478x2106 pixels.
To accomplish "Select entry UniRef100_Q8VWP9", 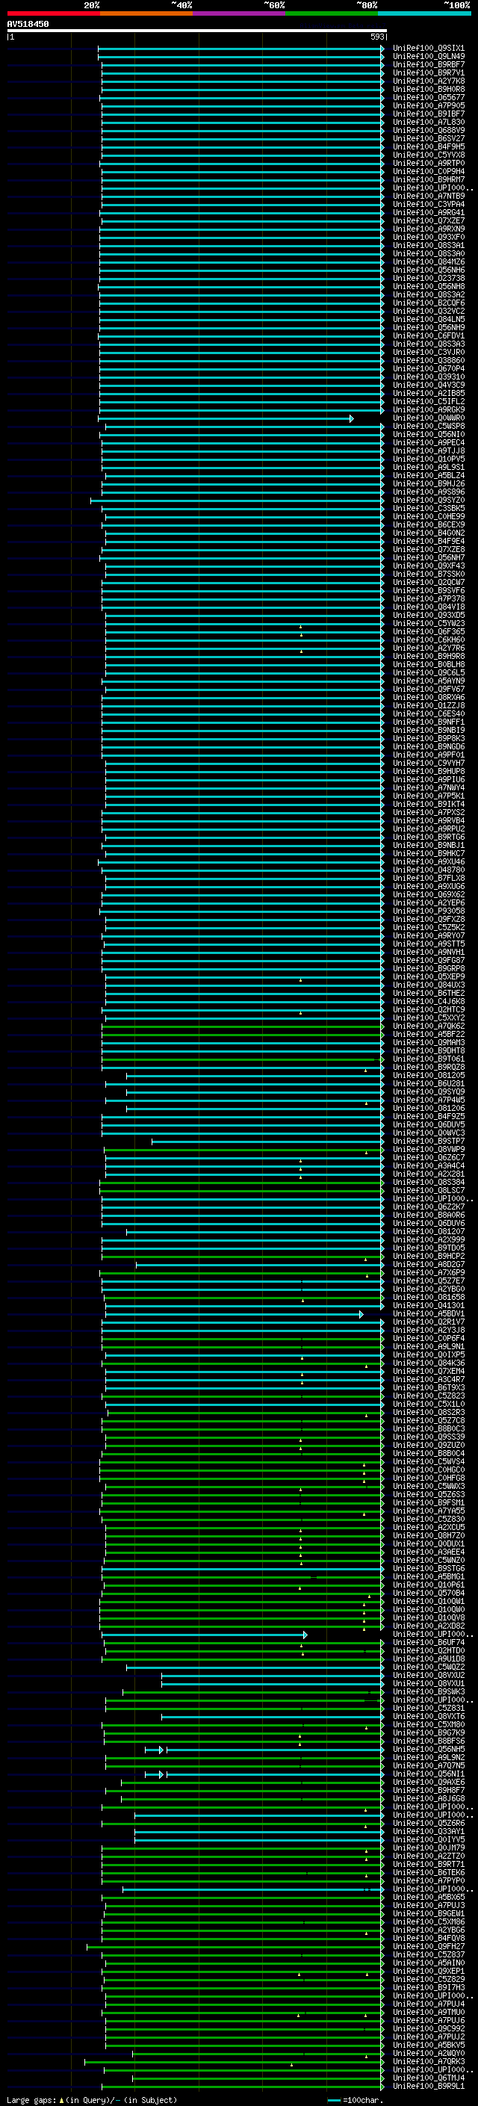I will [x=428, y=1150].
